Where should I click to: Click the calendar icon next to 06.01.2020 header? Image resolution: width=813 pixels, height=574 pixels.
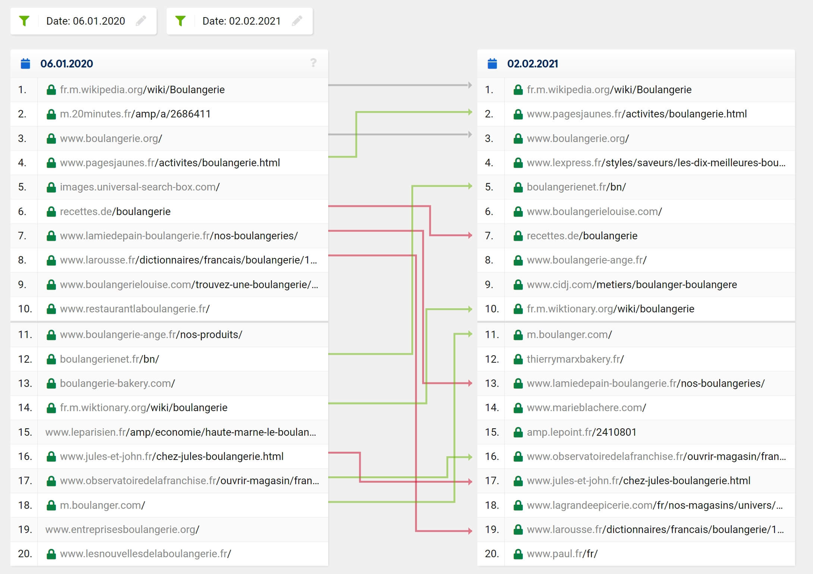(25, 64)
